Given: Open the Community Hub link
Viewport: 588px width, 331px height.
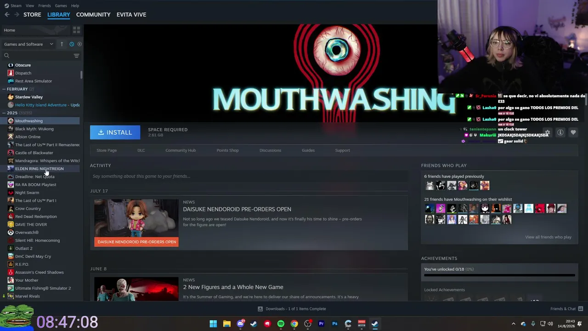Looking at the screenshot, I should [x=181, y=150].
